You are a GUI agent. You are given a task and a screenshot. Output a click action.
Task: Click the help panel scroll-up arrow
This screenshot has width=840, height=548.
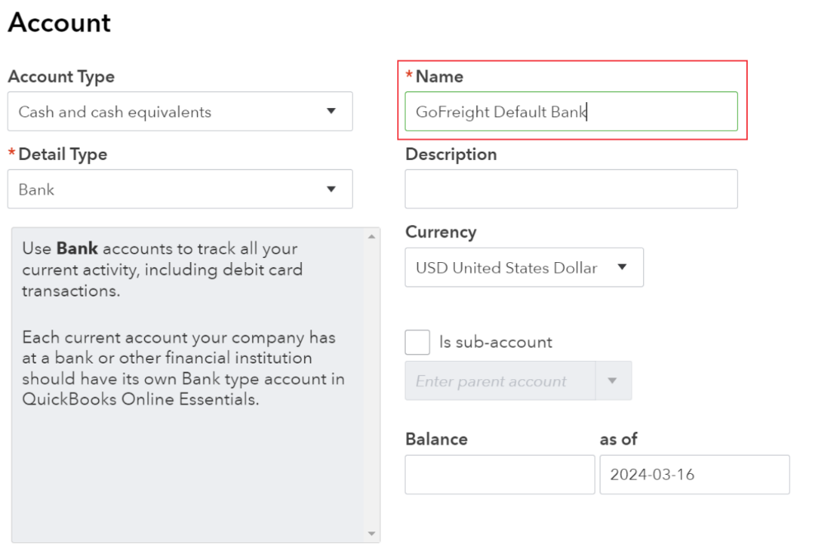click(x=372, y=237)
